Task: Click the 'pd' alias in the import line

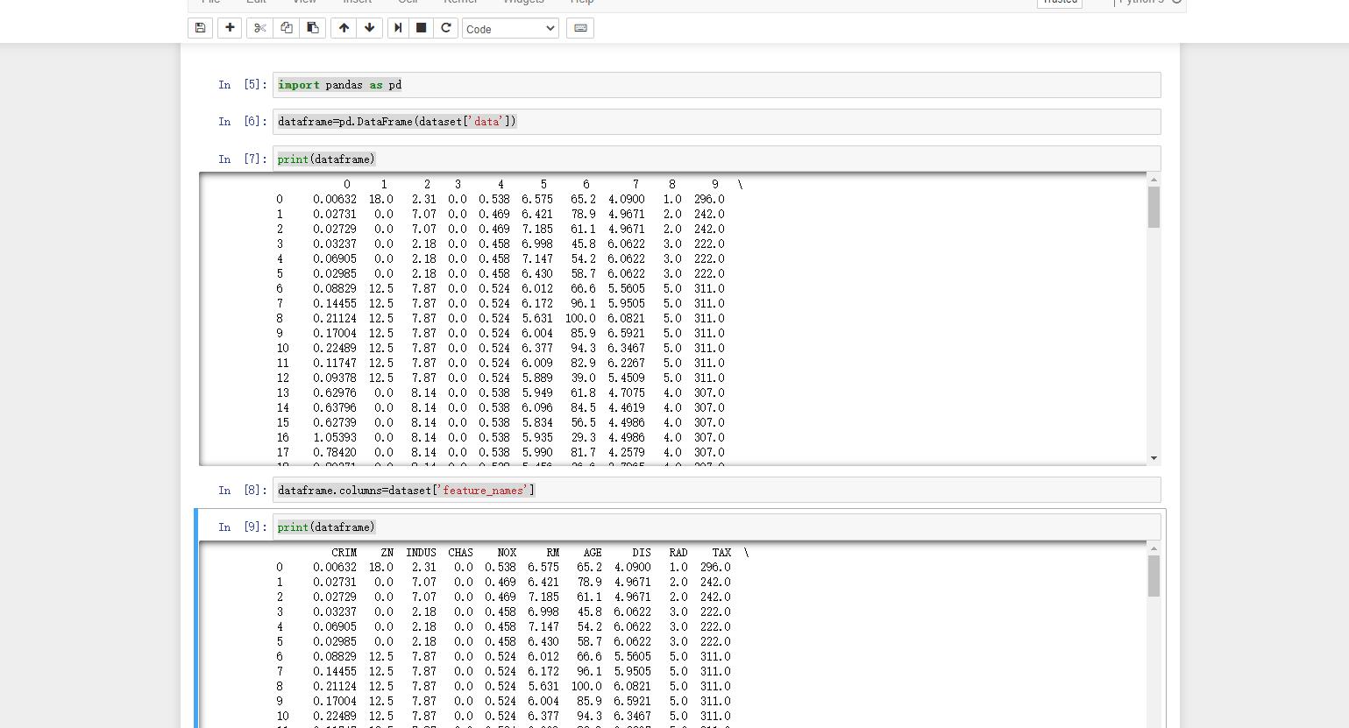Action: coord(395,85)
